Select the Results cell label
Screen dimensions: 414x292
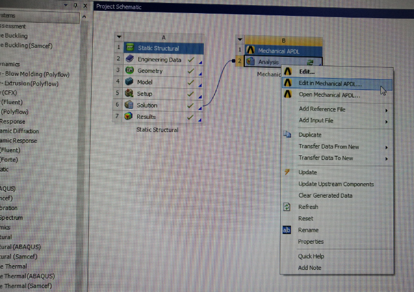tap(146, 117)
